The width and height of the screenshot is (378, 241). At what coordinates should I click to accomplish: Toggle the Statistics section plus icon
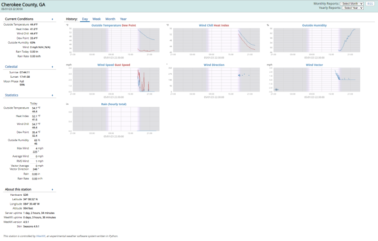pos(52,95)
